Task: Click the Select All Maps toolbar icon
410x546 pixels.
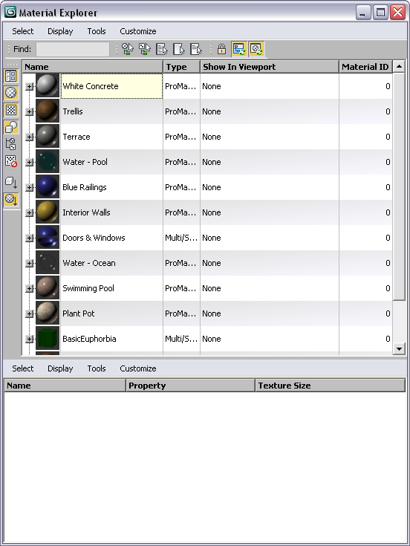Action: [145, 49]
